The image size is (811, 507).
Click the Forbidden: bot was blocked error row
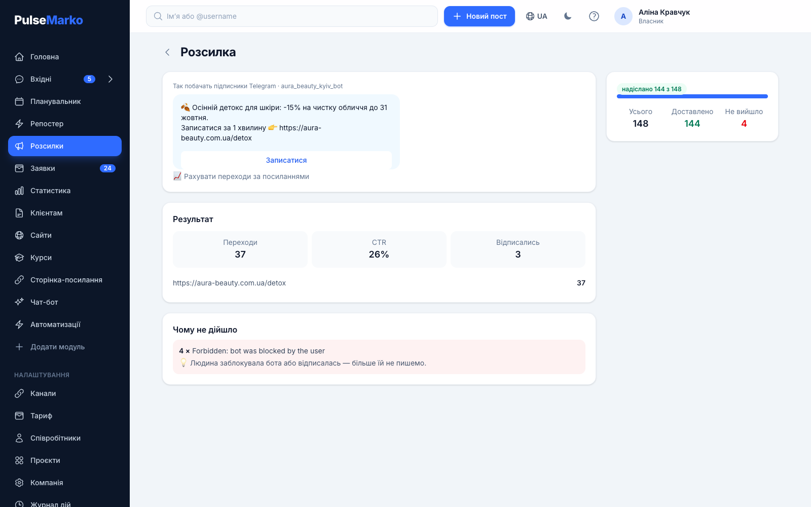379,357
